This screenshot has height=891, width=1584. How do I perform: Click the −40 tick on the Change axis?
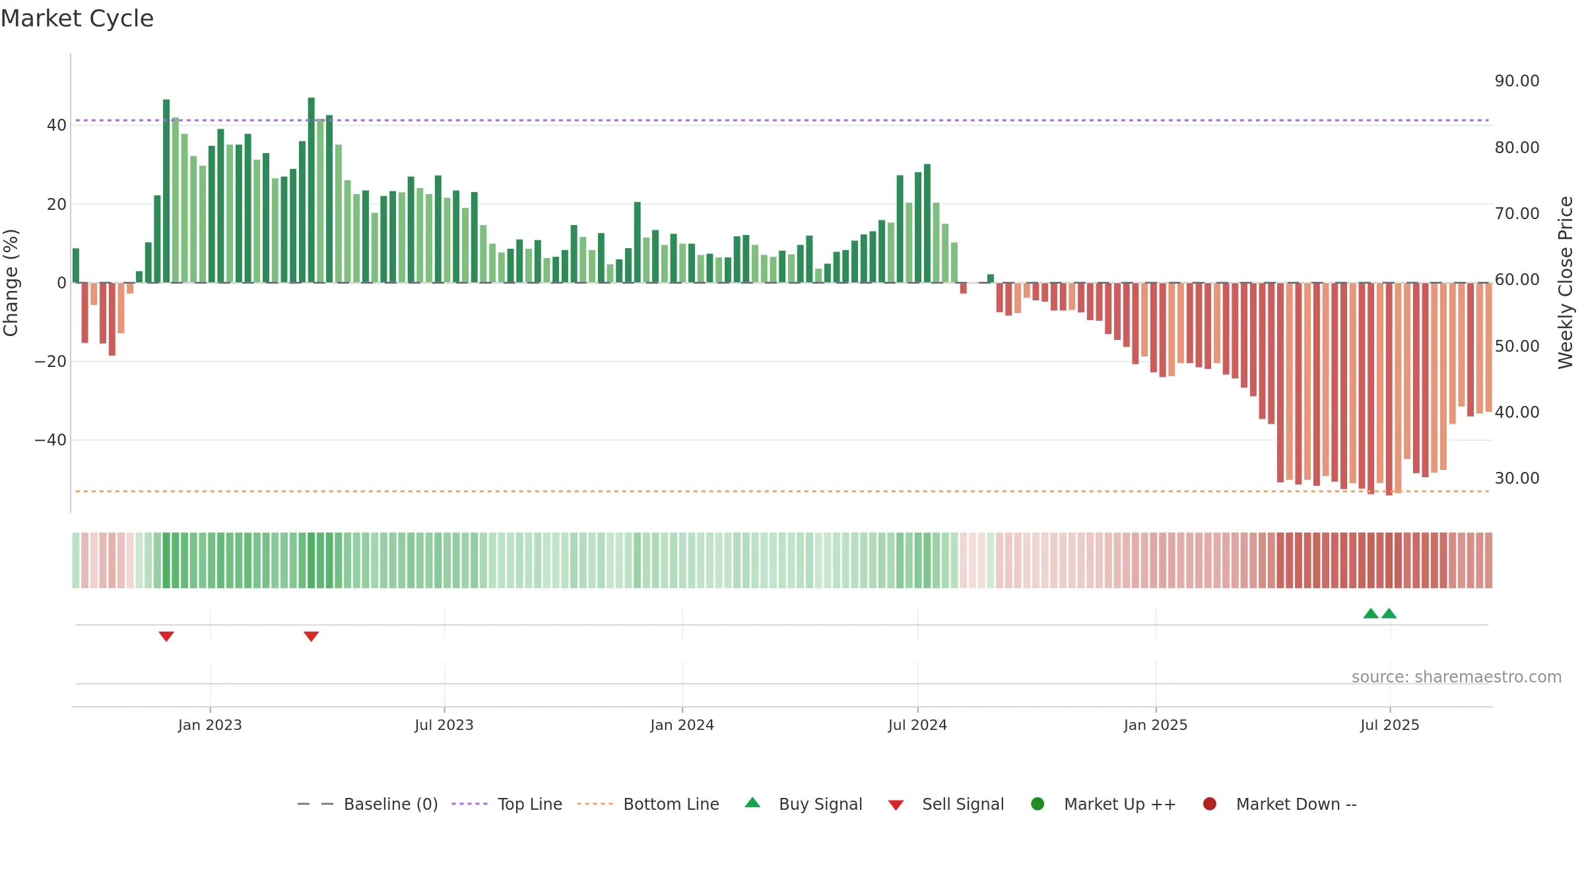point(51,440)
